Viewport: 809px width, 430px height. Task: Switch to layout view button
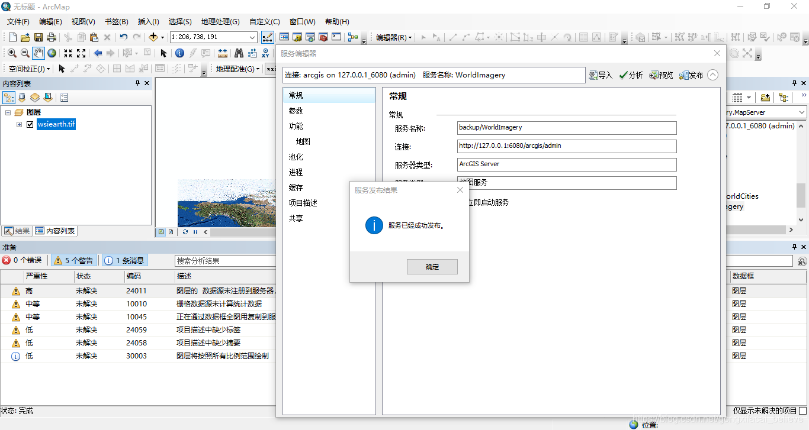pyautogui.click(x=171, y=232)
